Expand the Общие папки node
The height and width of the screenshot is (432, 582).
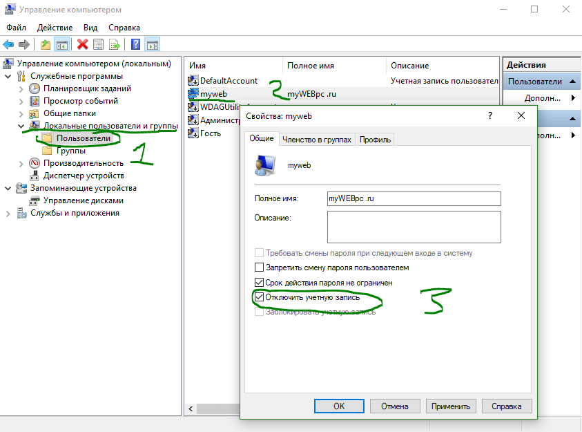tap(21, 114)
